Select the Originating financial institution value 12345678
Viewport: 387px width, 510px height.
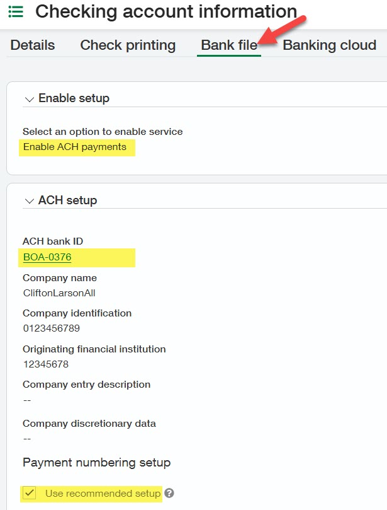(x=45, y=363)
